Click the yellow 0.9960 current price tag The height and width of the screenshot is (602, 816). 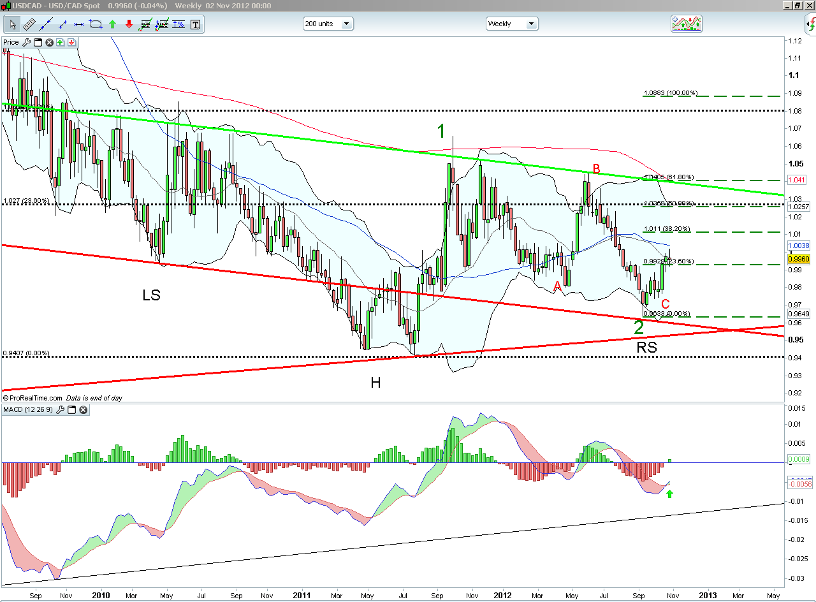click(798, 260)
